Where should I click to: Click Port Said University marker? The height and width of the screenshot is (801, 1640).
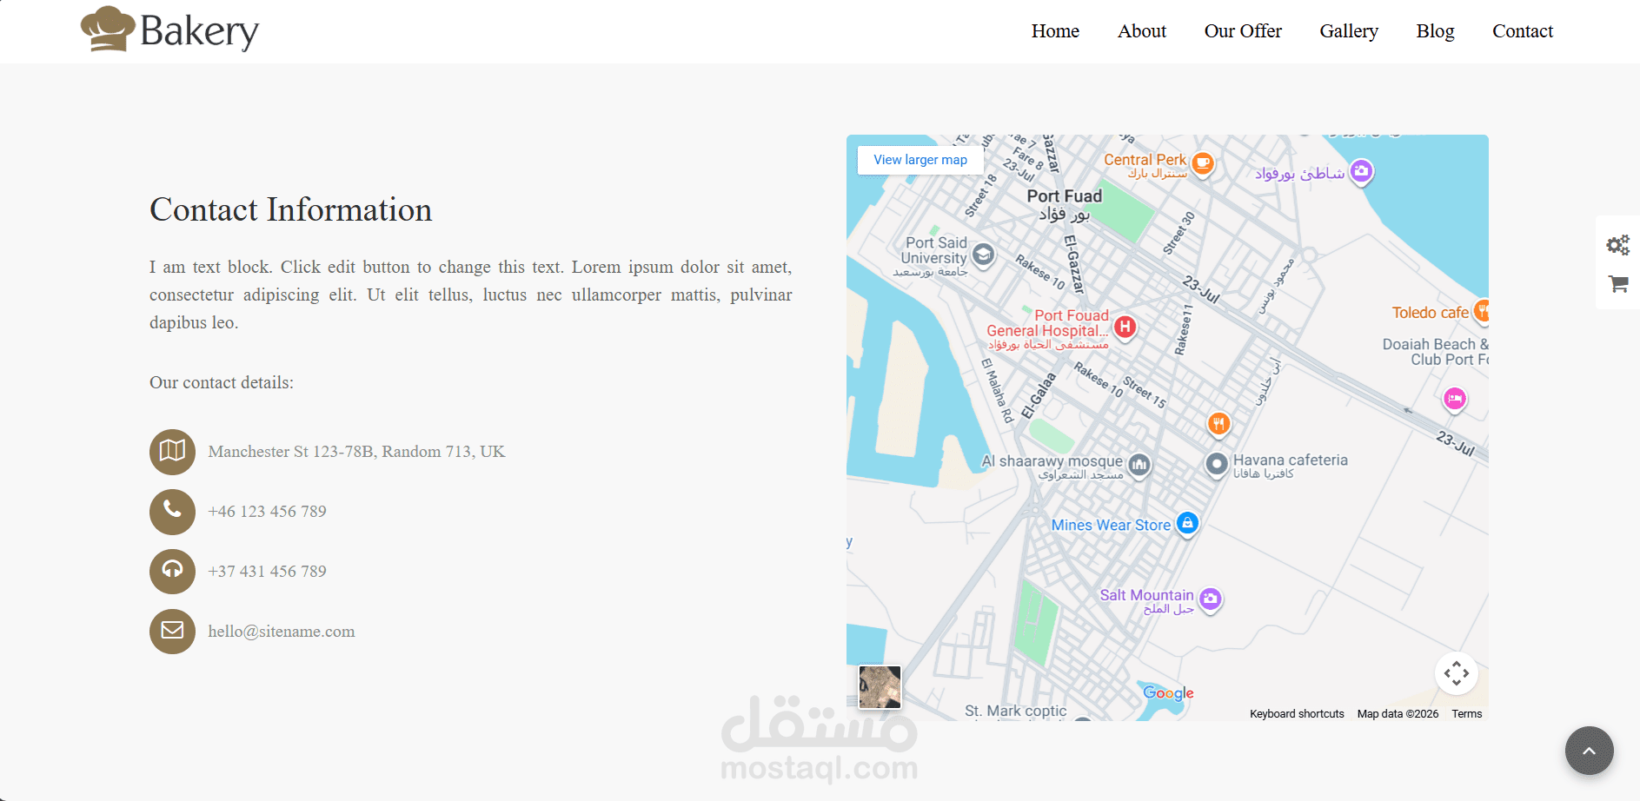[983, 255]
